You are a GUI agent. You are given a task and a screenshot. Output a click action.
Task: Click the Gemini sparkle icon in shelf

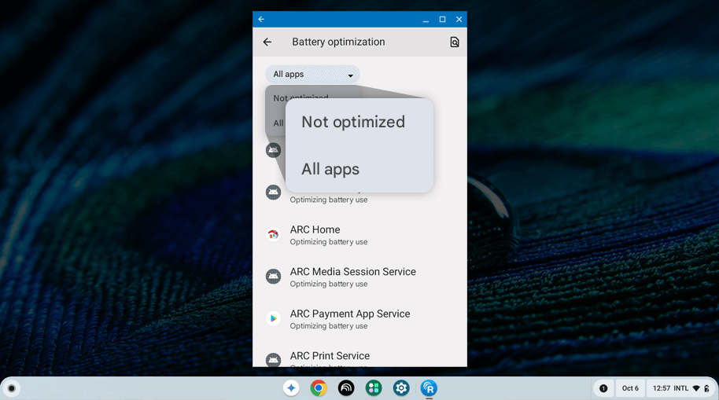point(291,388)
